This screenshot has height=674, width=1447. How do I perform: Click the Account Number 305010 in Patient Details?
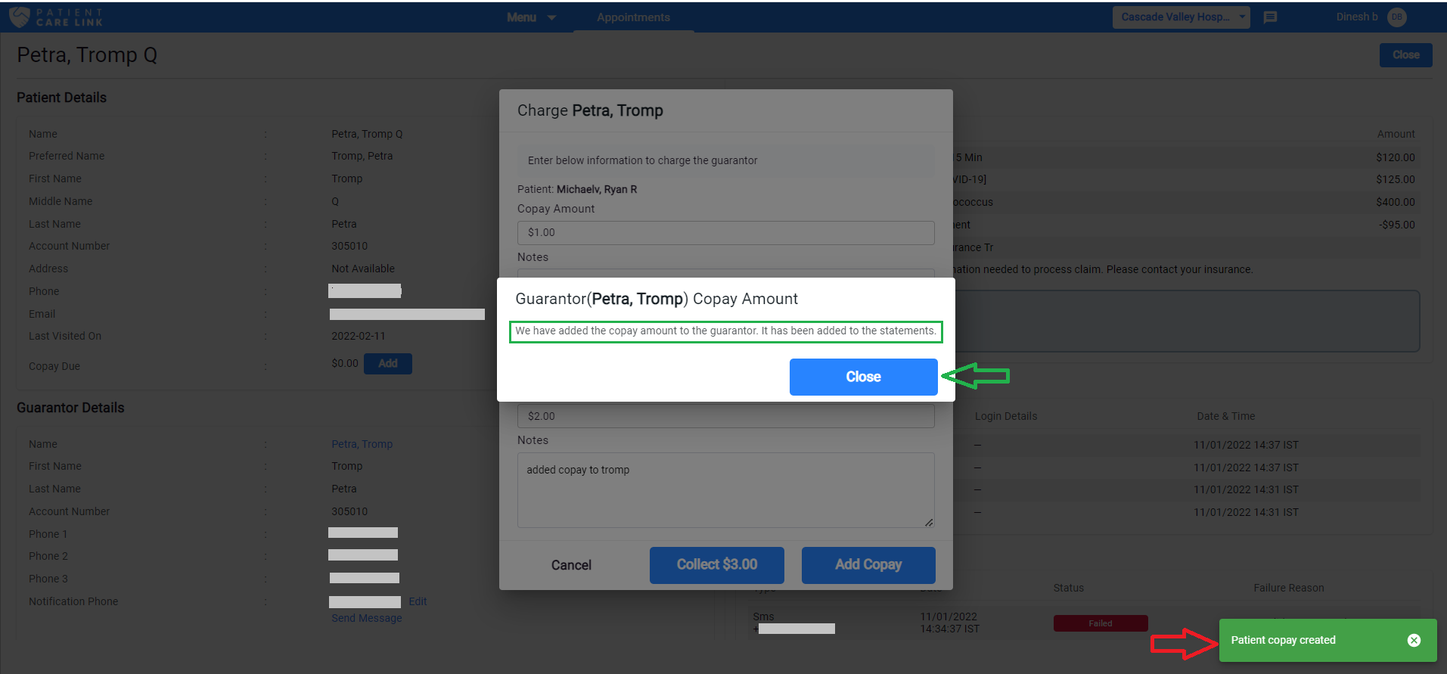tap(349, 246)
